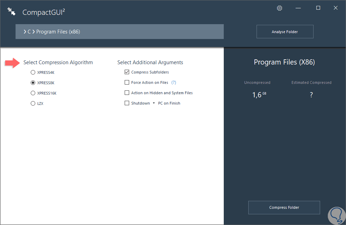Maximize the CompactGUI window
This screenshot has height=225, width=346.
(x=318, y=8)
